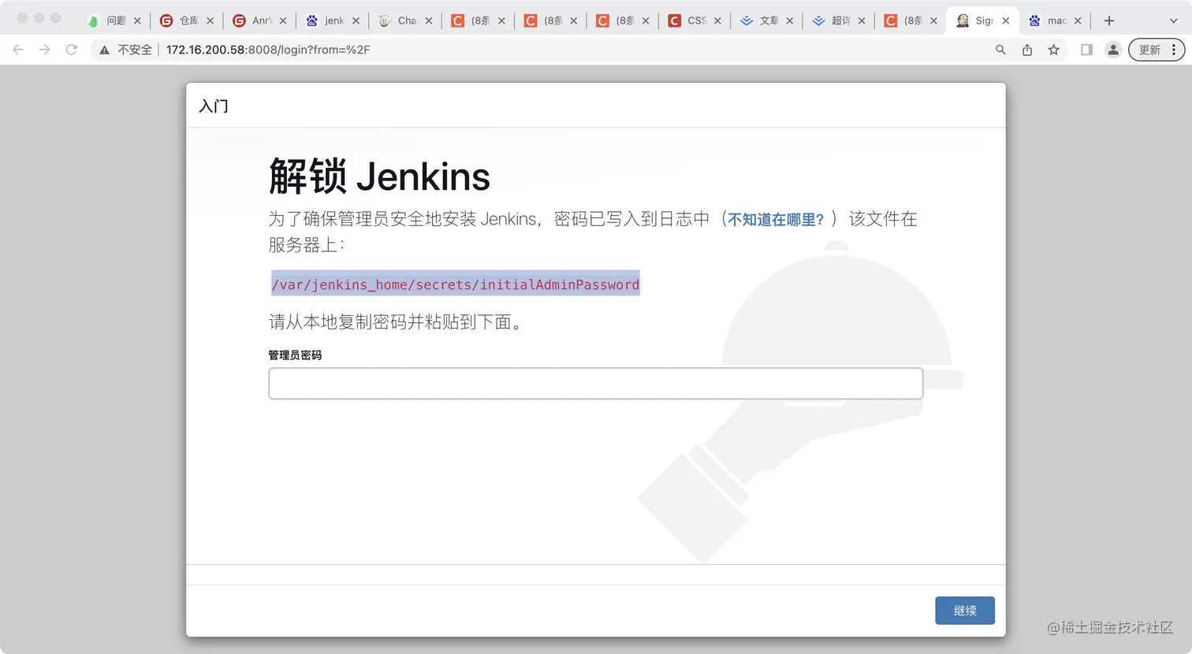1192x654 pixels.
Task: Click the browser forward arrow
Action: [45, 50]
